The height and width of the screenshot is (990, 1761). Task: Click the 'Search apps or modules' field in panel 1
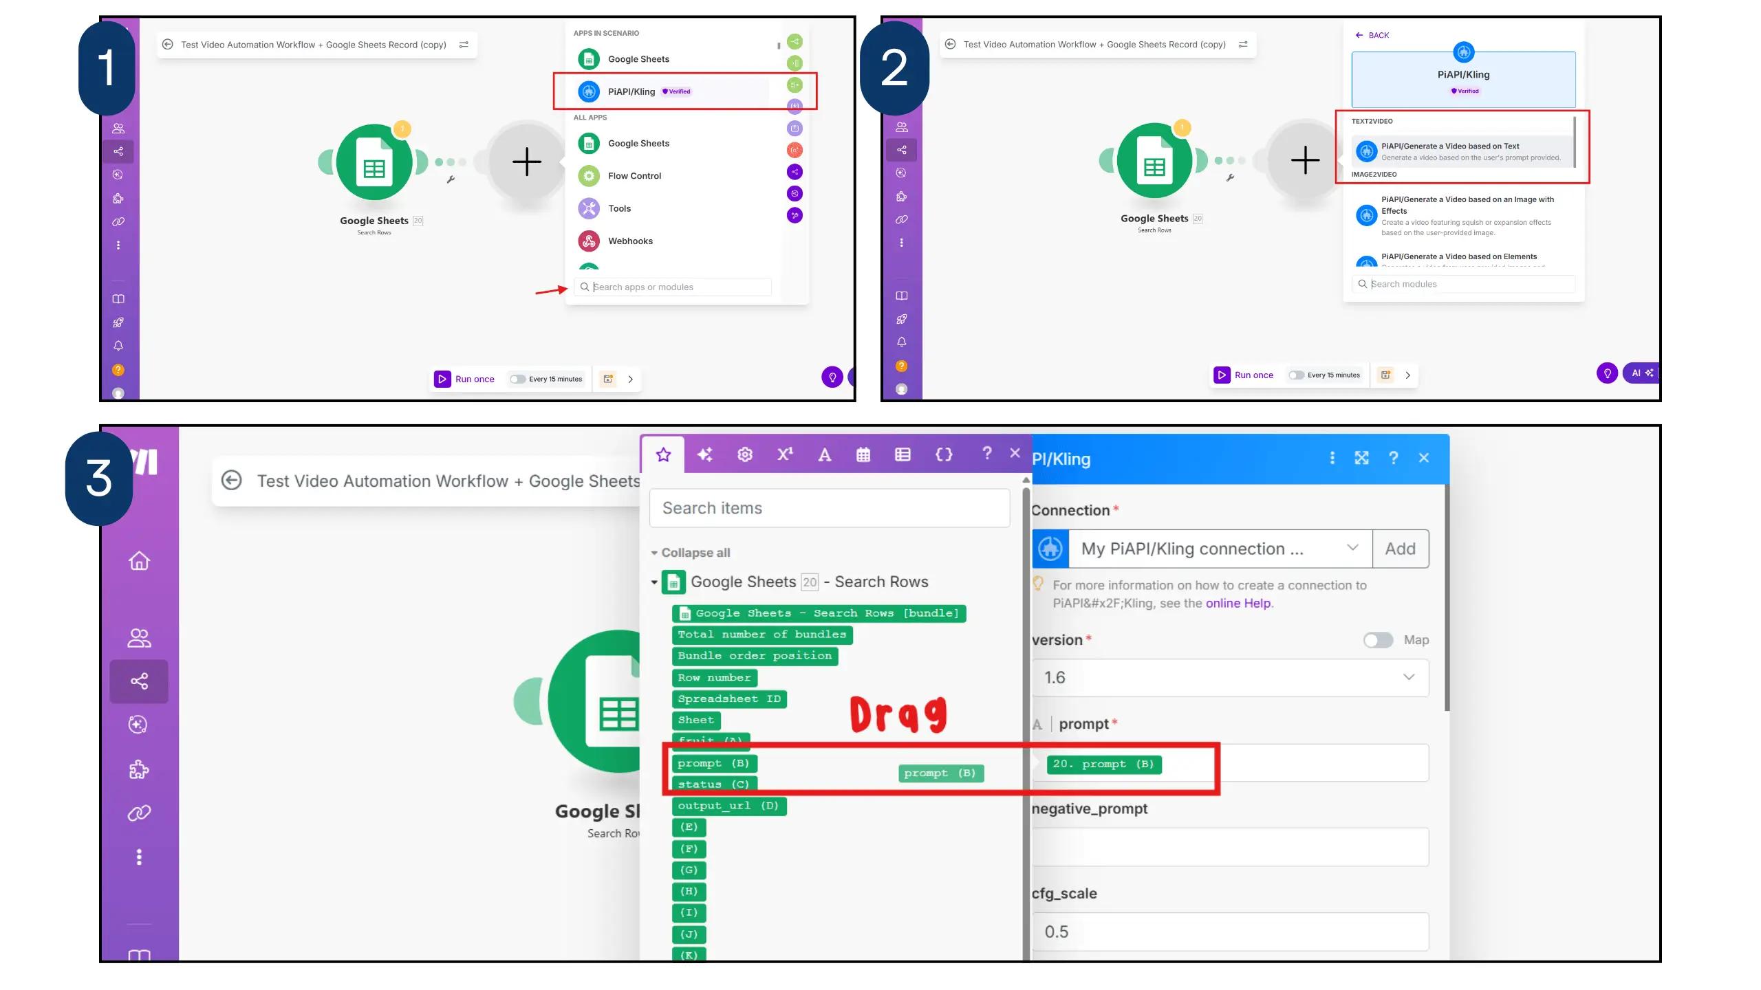(x=673, y=287)
